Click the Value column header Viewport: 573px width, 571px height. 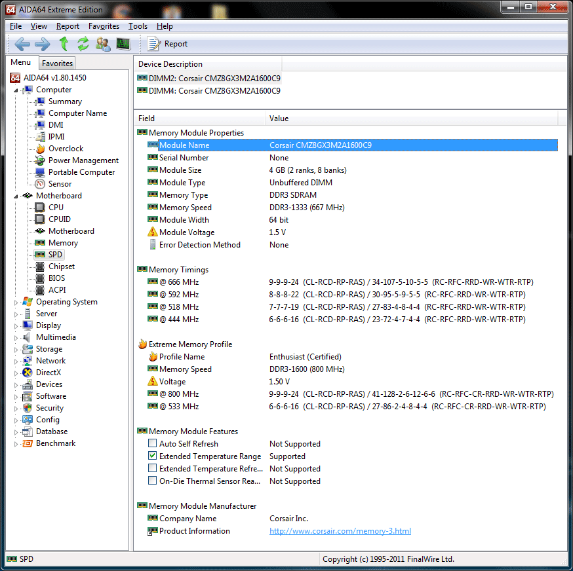(x=412, y=119)
